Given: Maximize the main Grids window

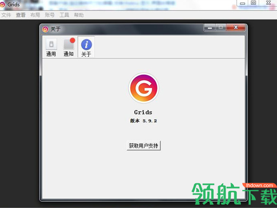Looking at the screenshot, I should 253,3.
